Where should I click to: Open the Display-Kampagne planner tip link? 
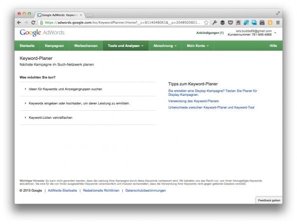(x=213, y=93)
